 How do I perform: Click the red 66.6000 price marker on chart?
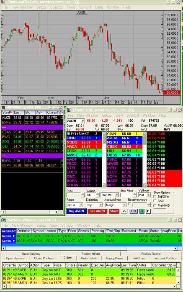[172, 92]
